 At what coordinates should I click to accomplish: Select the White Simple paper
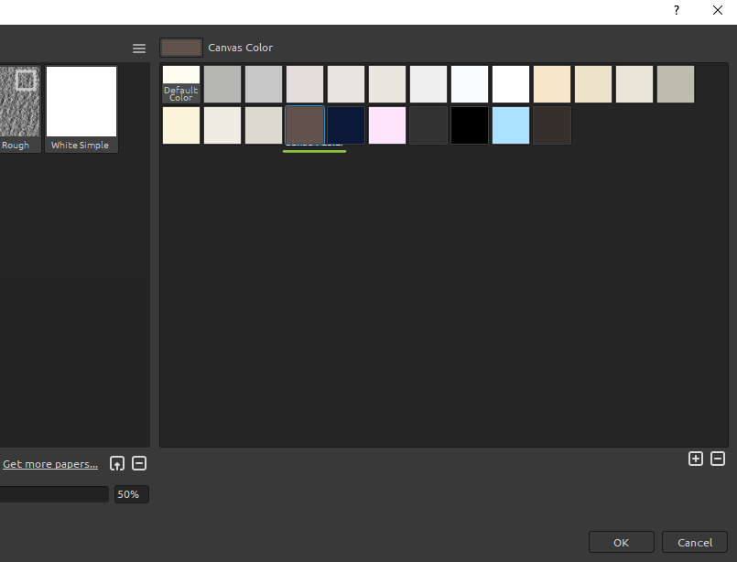click(81, 108)
